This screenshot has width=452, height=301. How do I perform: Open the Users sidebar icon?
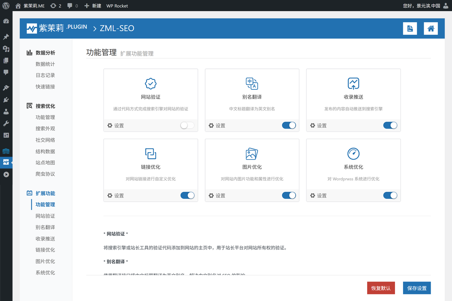tap(6, 112)
